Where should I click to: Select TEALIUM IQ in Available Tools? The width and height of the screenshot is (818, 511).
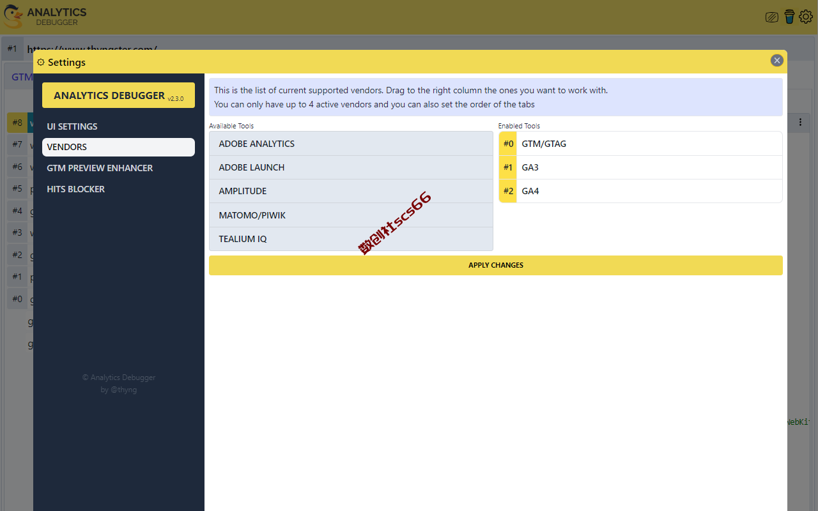tap(351, 239)
